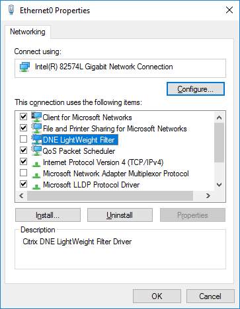Click the Uninstall button

click(x=120, y=215)
